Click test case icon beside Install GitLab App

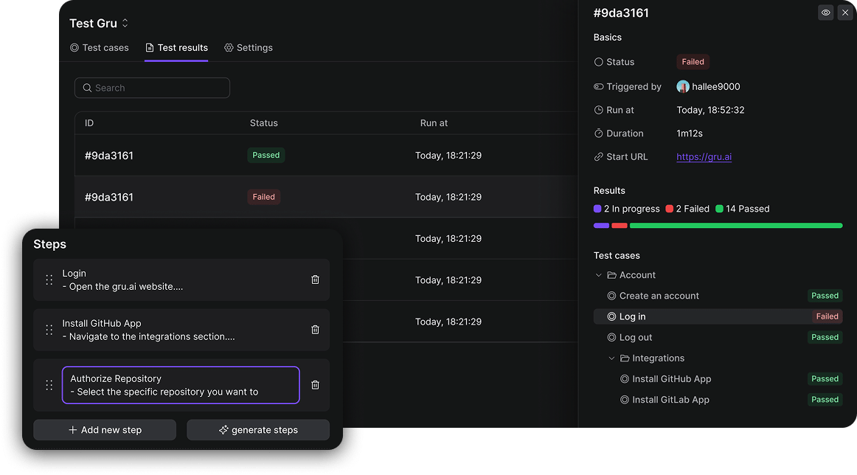(625, 400)
